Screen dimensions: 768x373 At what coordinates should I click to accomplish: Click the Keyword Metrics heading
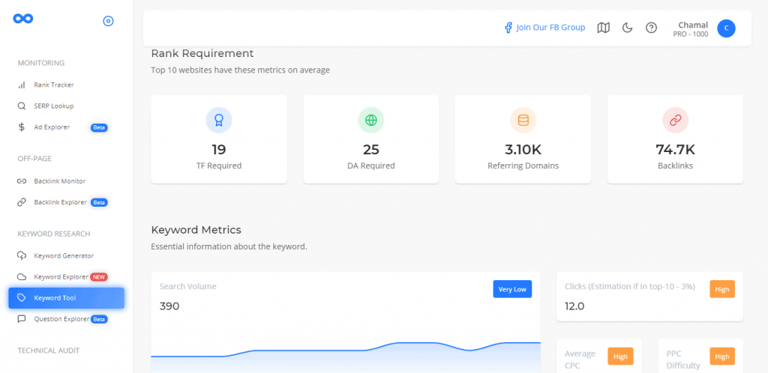click(x=196, y=230)
